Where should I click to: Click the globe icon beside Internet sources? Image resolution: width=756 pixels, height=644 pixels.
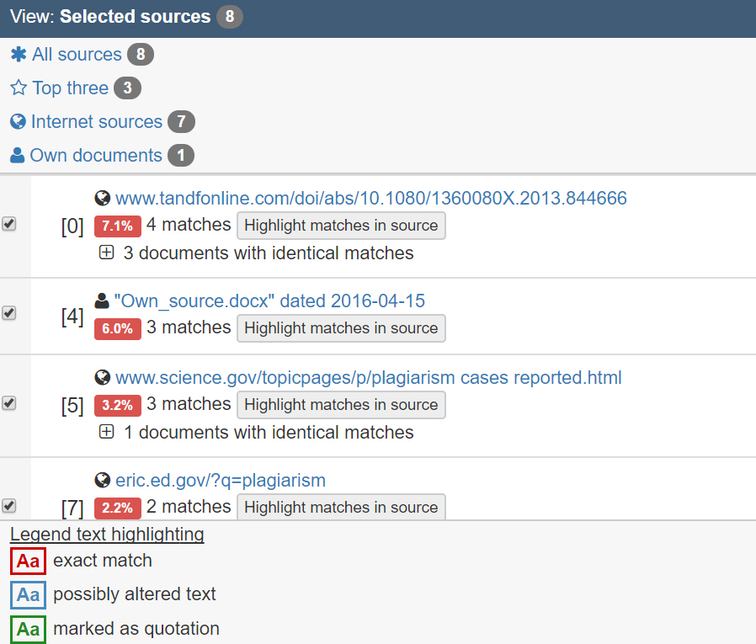click(x=18, y=121)
